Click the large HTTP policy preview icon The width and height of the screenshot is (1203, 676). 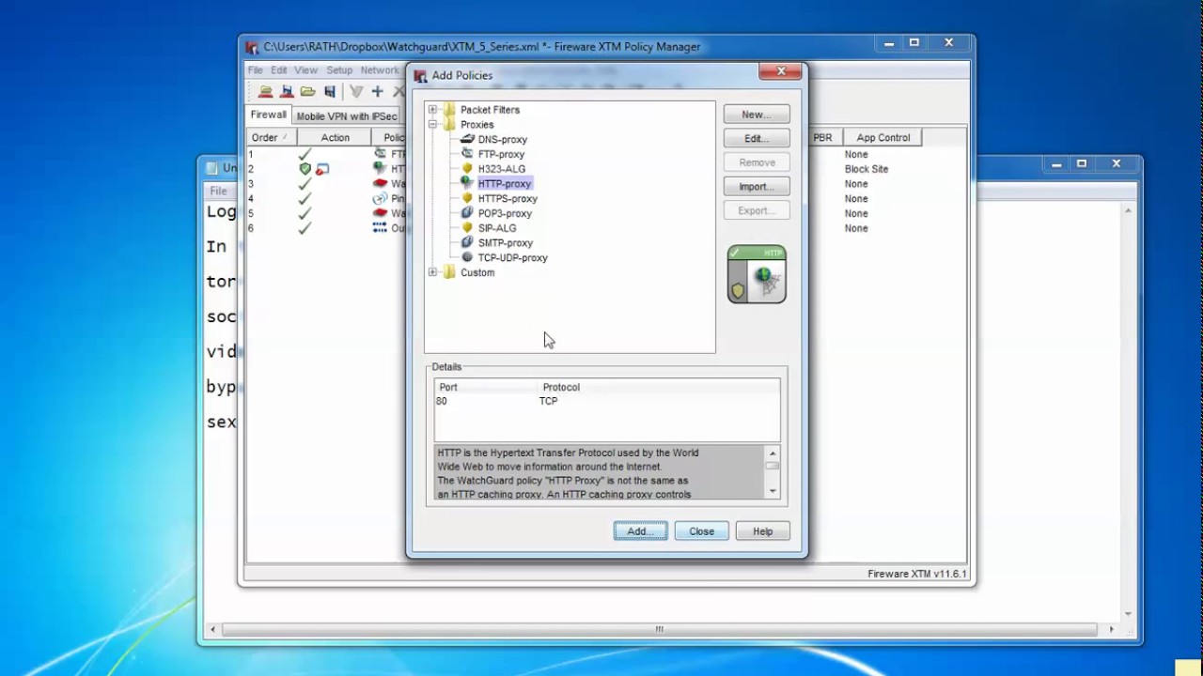[757, 274]
